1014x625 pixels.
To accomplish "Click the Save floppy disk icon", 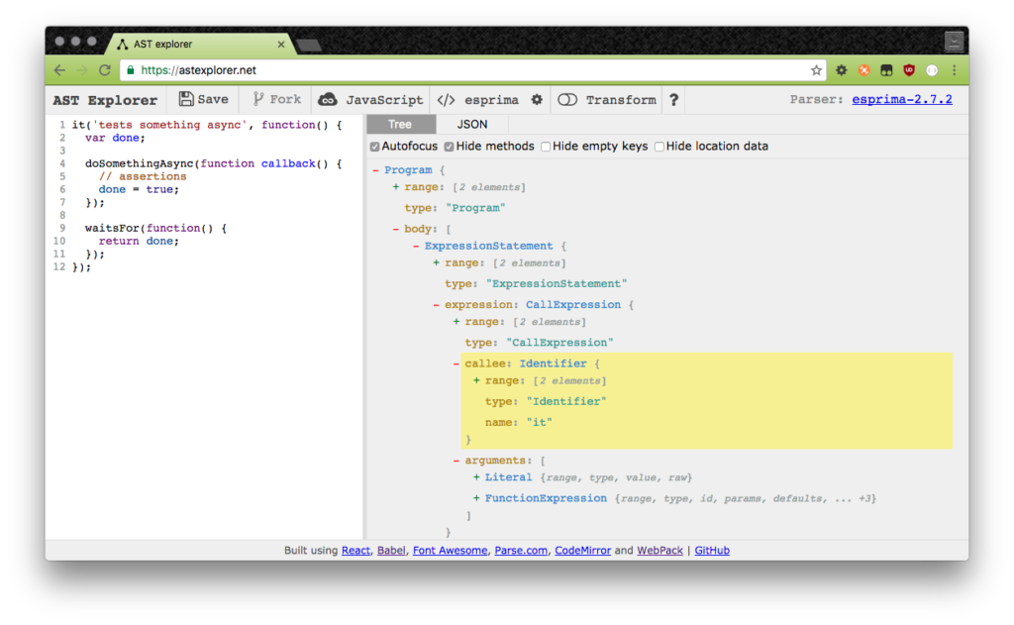I will [x=186, y=99].
